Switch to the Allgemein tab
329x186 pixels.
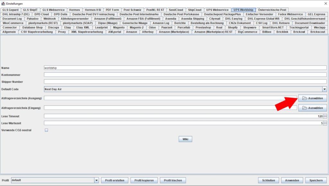pyautogui.click(x=9, y=32)
